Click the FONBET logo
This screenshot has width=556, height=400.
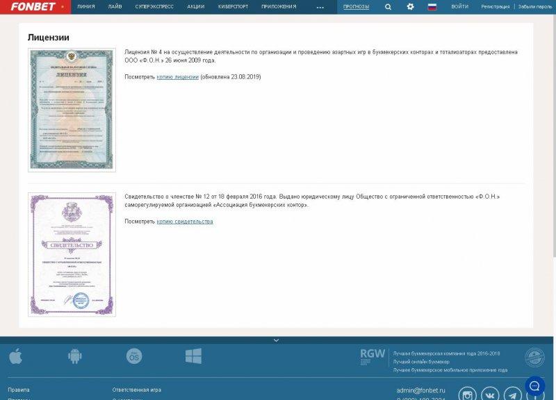(33, 7)
